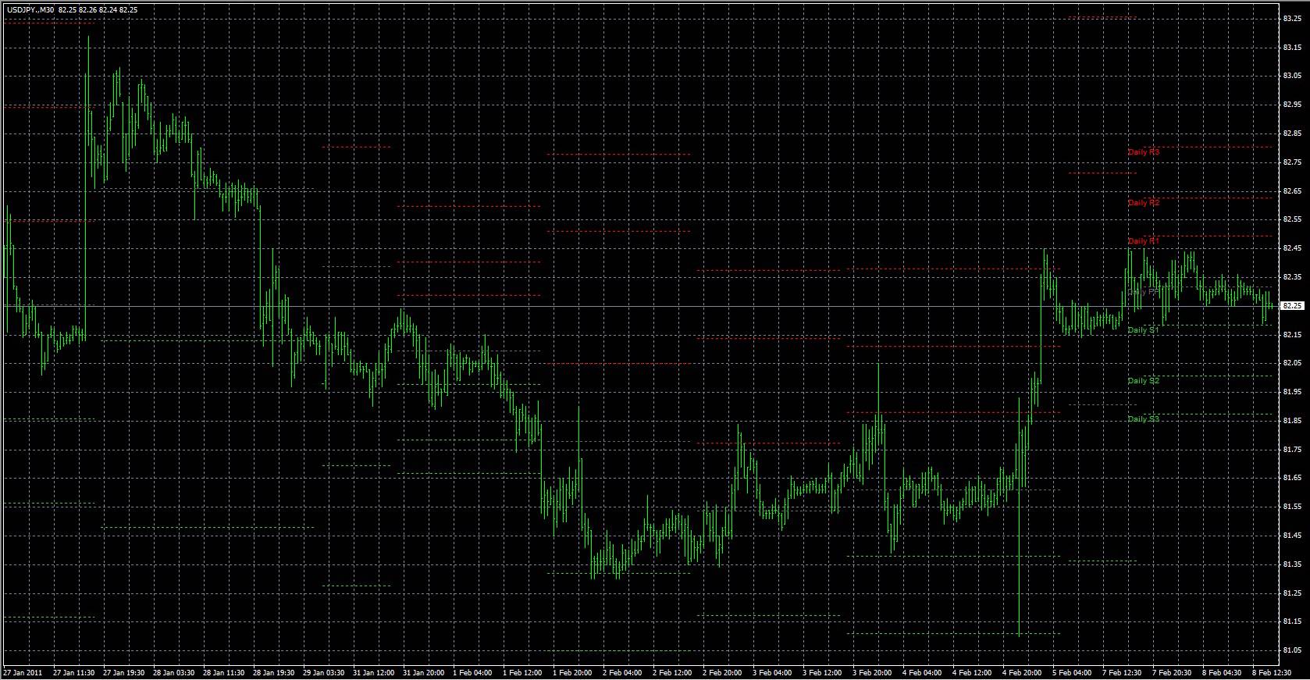Click the 82.45 price axis label
The height and width of the screenshot is (680, 1310).
click(1292, 248)
